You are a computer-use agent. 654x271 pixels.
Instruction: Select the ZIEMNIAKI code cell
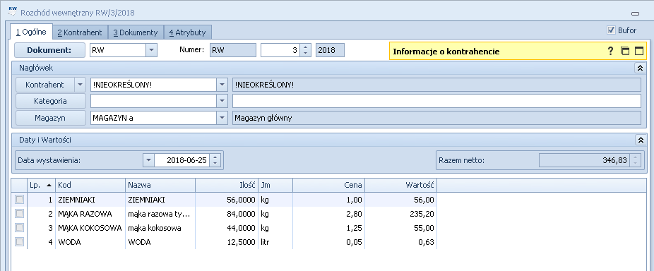[90, 200]
